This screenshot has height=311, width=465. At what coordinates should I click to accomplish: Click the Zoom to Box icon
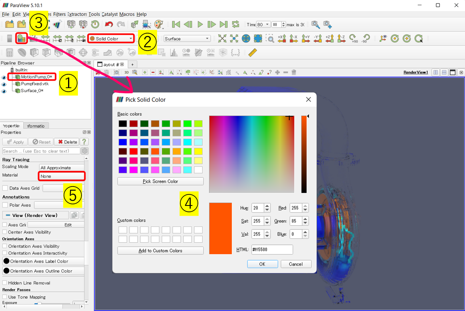(270, 38)
